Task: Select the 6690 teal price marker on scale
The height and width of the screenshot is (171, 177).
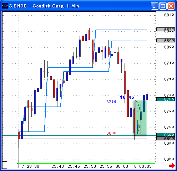Action: coord(166,135)
